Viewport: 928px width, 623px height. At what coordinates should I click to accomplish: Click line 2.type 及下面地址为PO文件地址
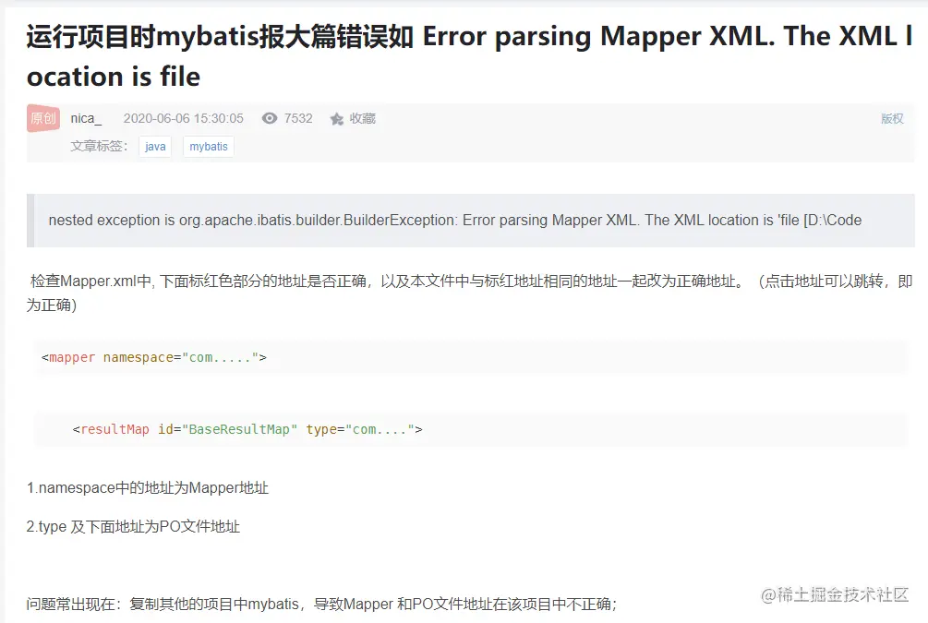coord(133,527)
